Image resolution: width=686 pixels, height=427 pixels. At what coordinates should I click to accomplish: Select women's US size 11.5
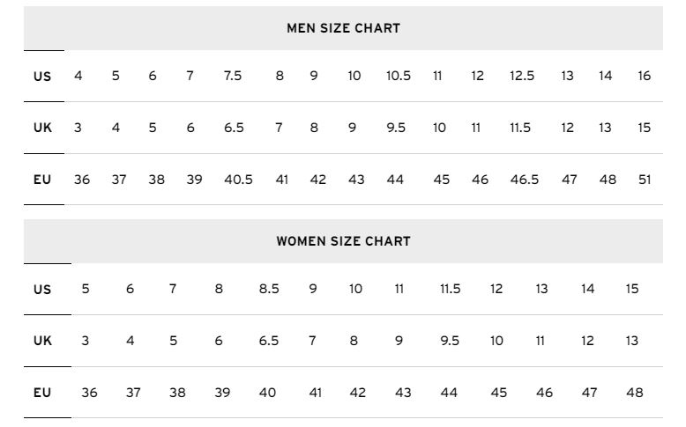(450, 289)
